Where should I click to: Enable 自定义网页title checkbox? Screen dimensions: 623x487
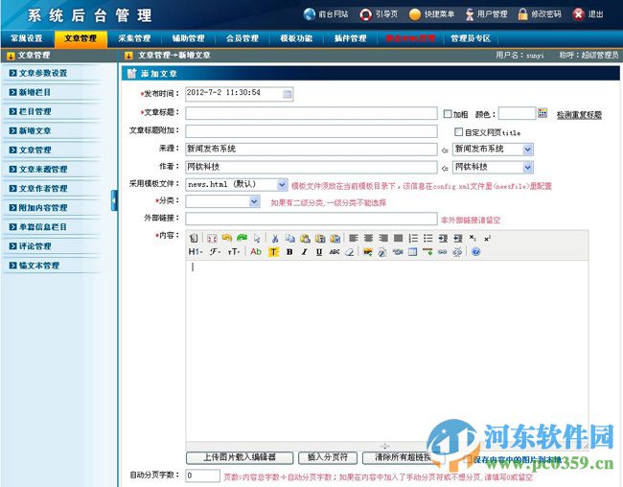(458, 131)
